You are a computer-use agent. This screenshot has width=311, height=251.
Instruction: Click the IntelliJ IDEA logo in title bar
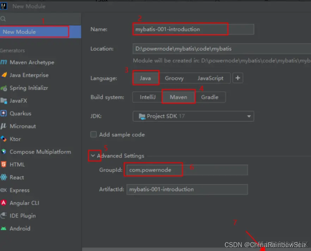coord(4,6)
